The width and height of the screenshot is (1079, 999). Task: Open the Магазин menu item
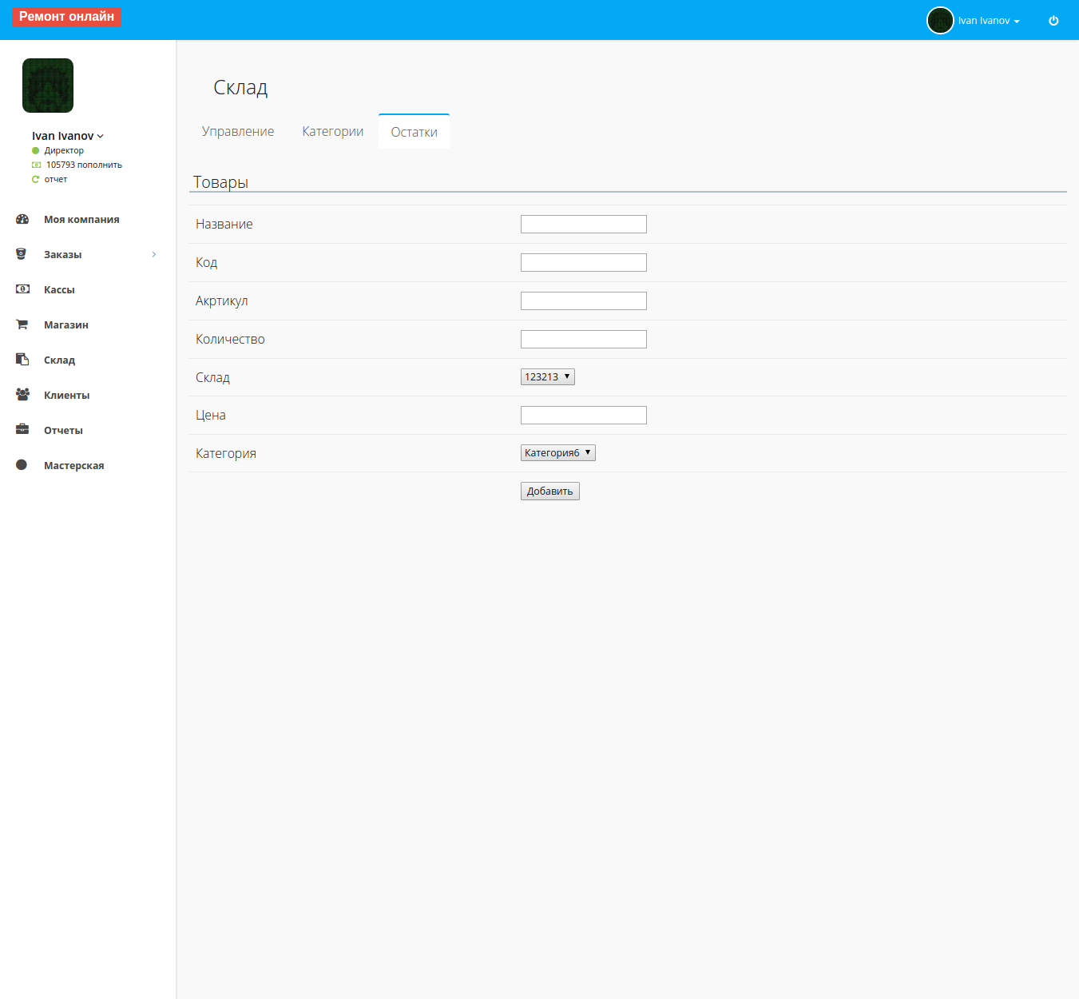66,325
